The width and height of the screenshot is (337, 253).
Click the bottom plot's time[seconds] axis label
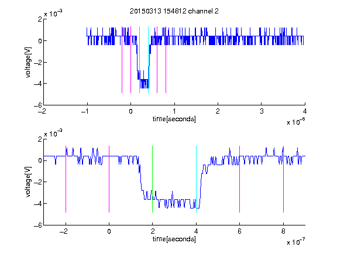(x=174, y=239)
